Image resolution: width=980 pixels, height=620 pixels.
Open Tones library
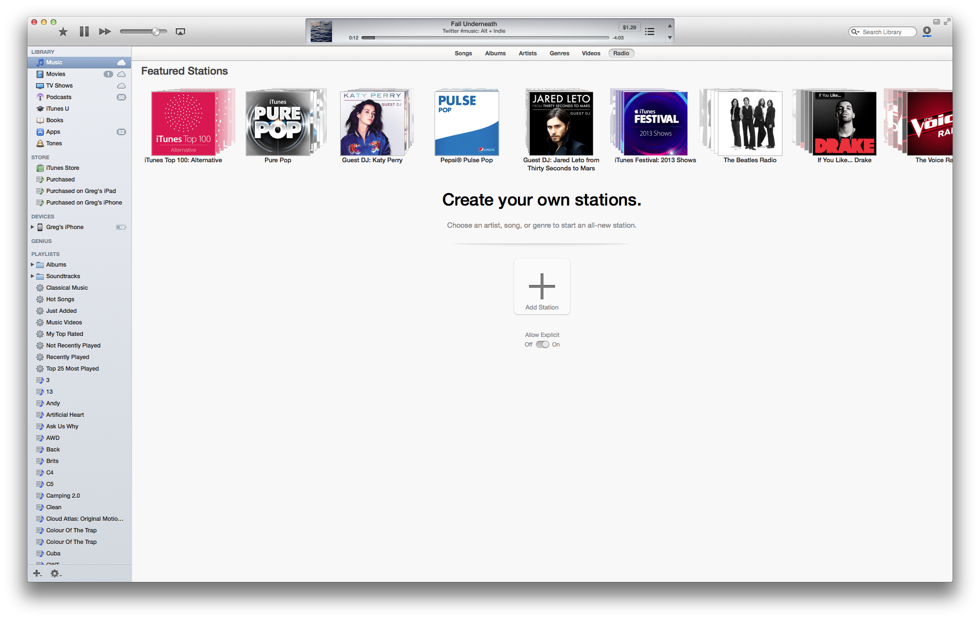click(x=79, y=143)
